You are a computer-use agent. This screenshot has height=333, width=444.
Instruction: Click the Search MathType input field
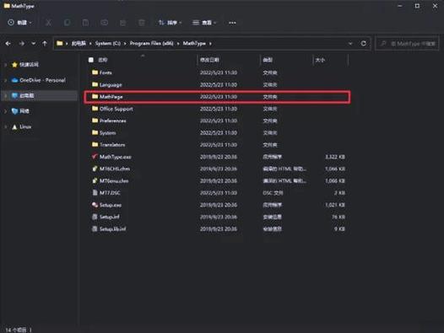[407, 44]
